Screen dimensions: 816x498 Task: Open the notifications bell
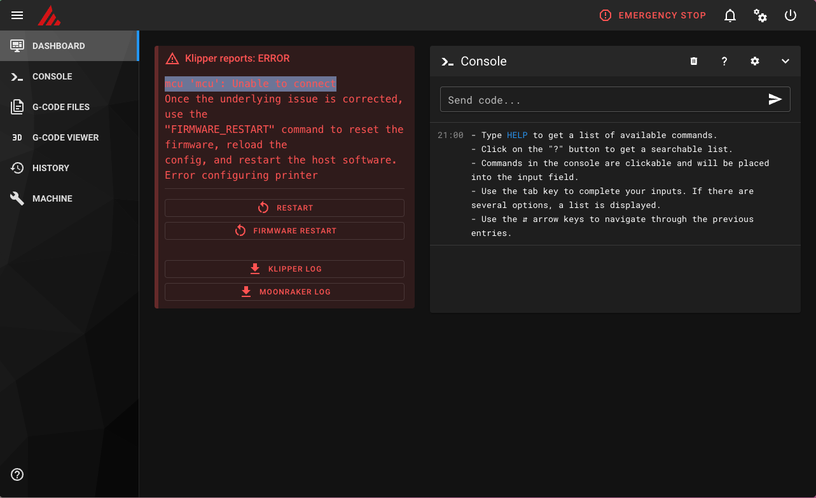click(730, 15)
